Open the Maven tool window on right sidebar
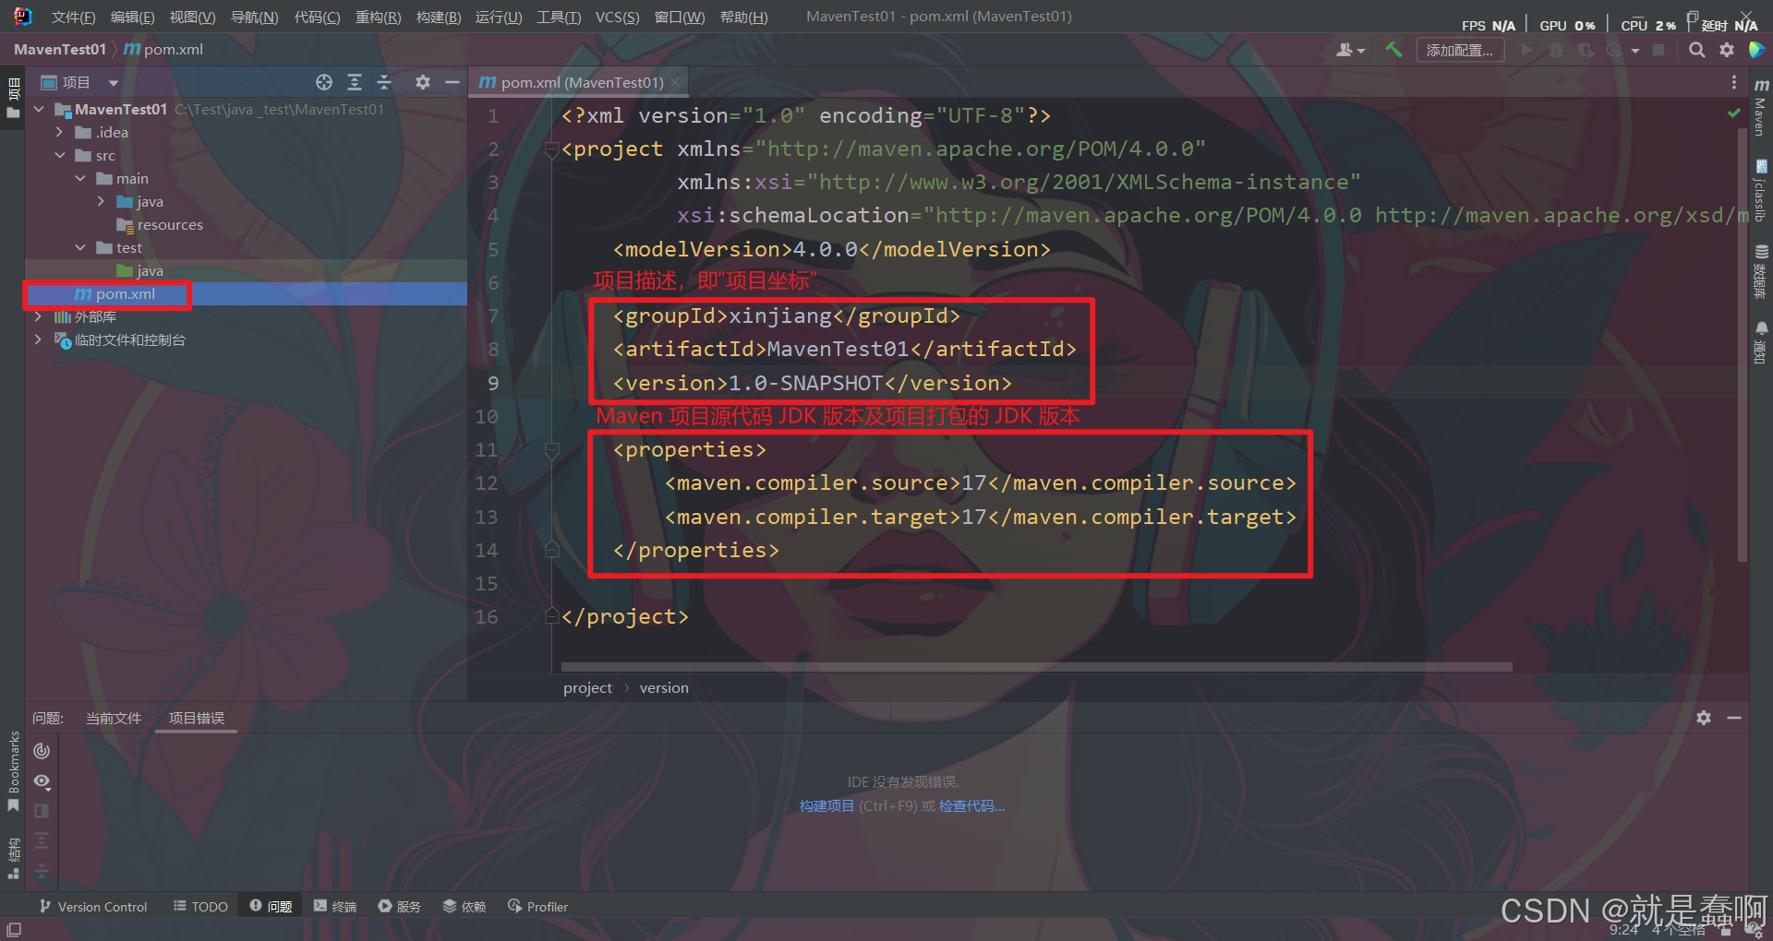The width and height of the screenshot is (1773, 941). tap(1761, 106)
